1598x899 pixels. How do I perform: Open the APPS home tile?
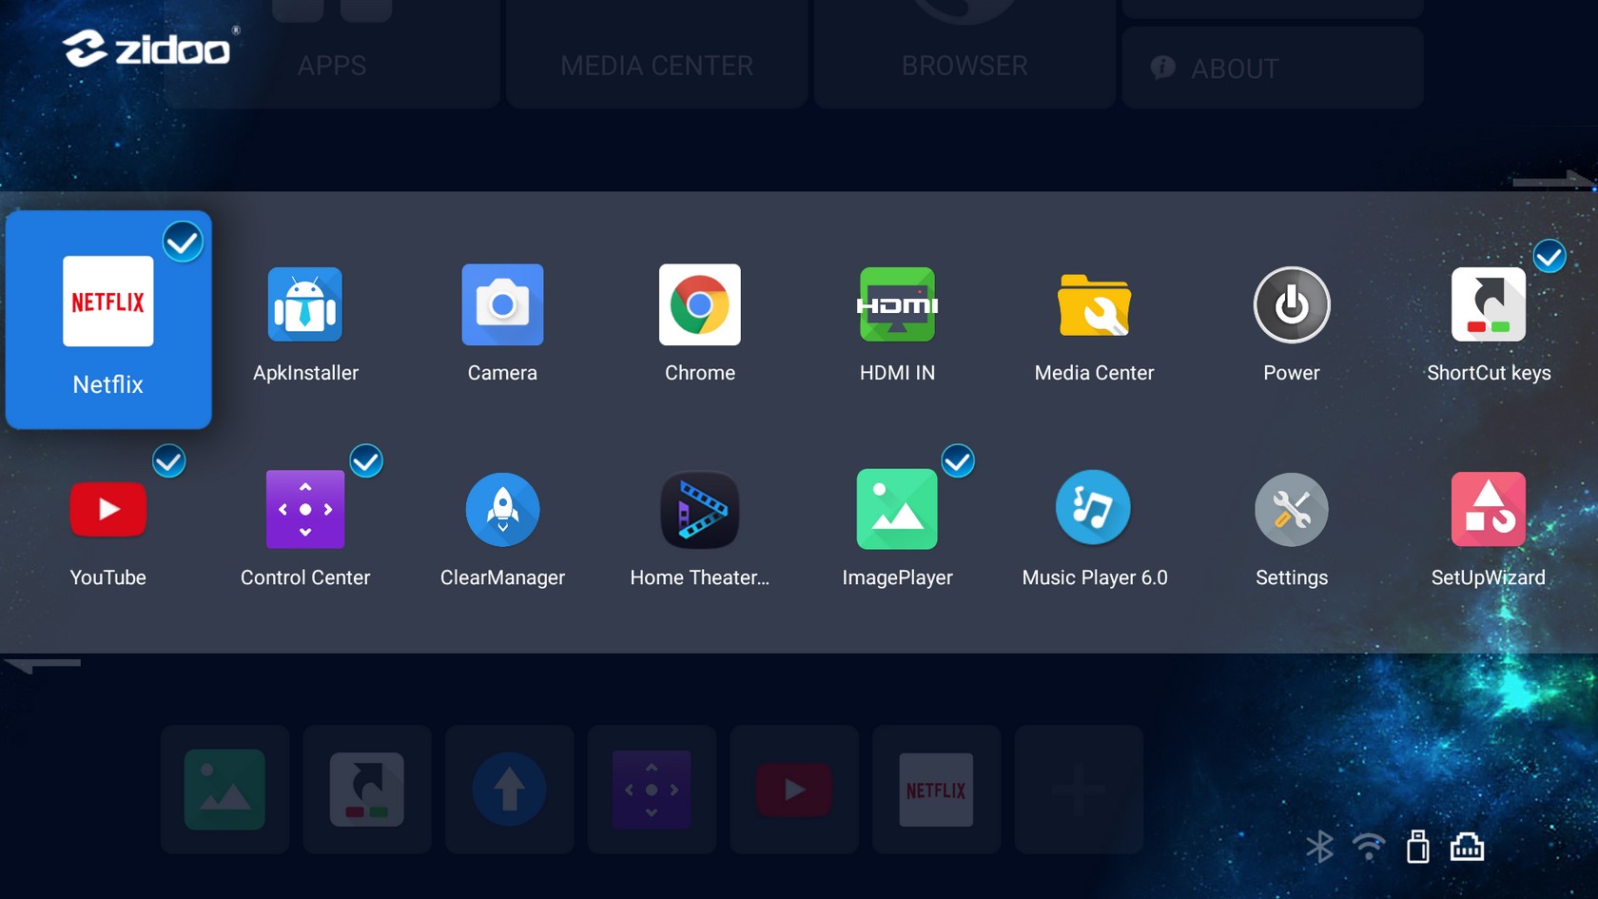tap(332, 54)
